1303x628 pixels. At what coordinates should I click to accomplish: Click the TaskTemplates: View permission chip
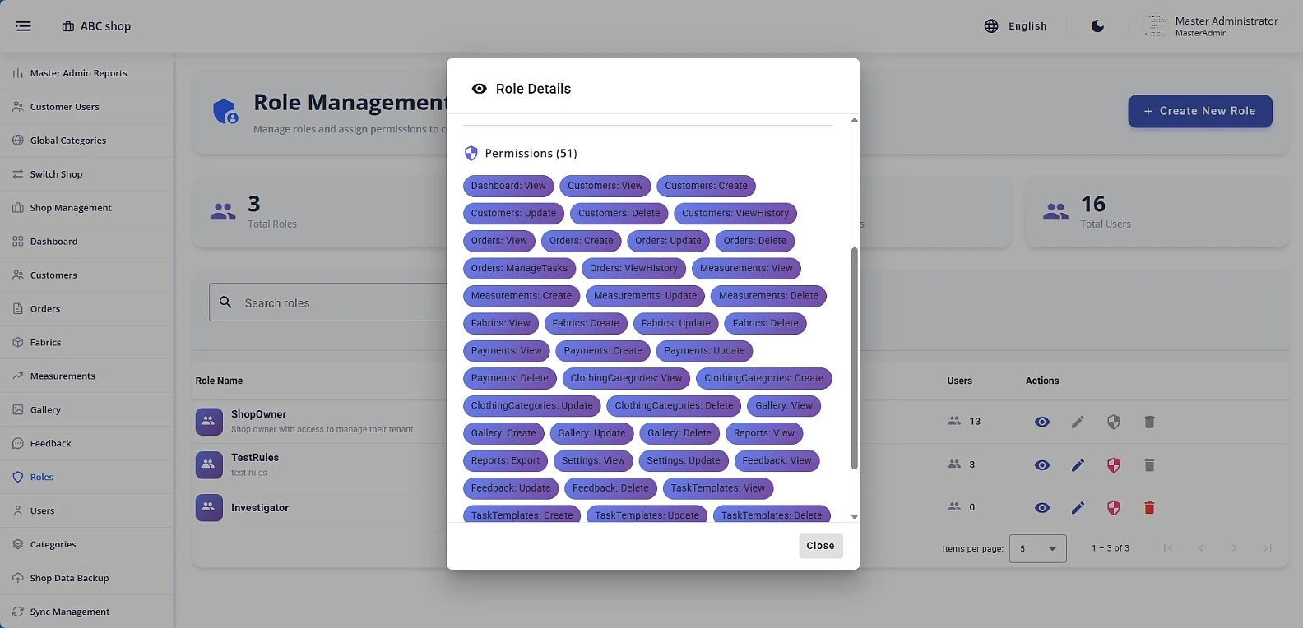[x=717, y=489]
